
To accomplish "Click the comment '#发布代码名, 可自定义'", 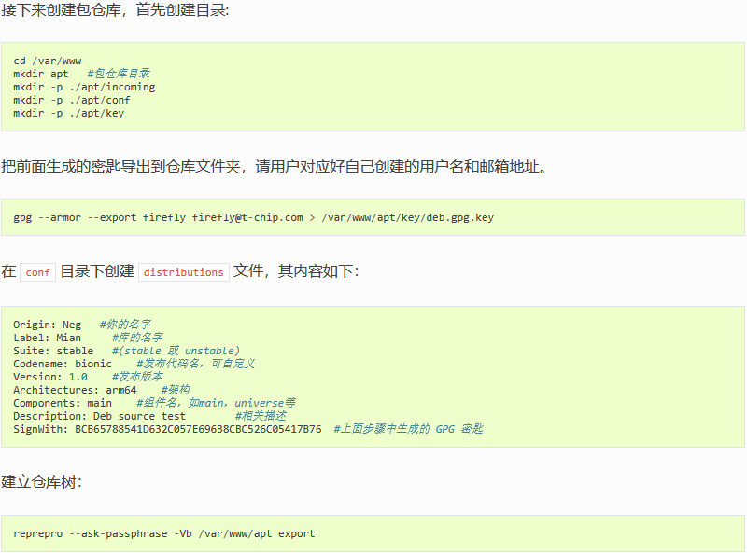I will click(196, 364).
